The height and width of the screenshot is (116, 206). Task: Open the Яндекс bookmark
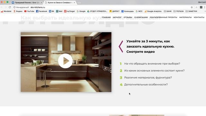pyautogui.click(x=18, y=11)
